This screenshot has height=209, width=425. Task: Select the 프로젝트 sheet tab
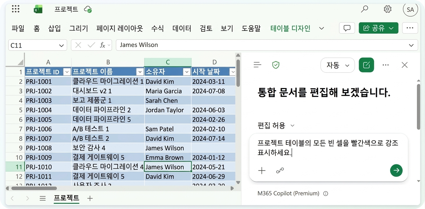tap(66, 198)
